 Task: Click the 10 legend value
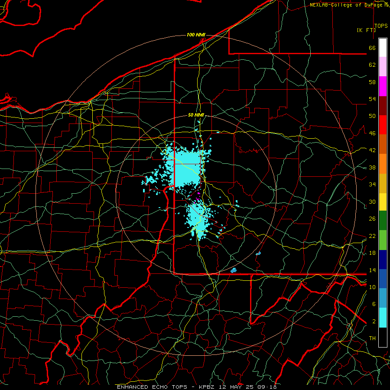click(372, 287)
